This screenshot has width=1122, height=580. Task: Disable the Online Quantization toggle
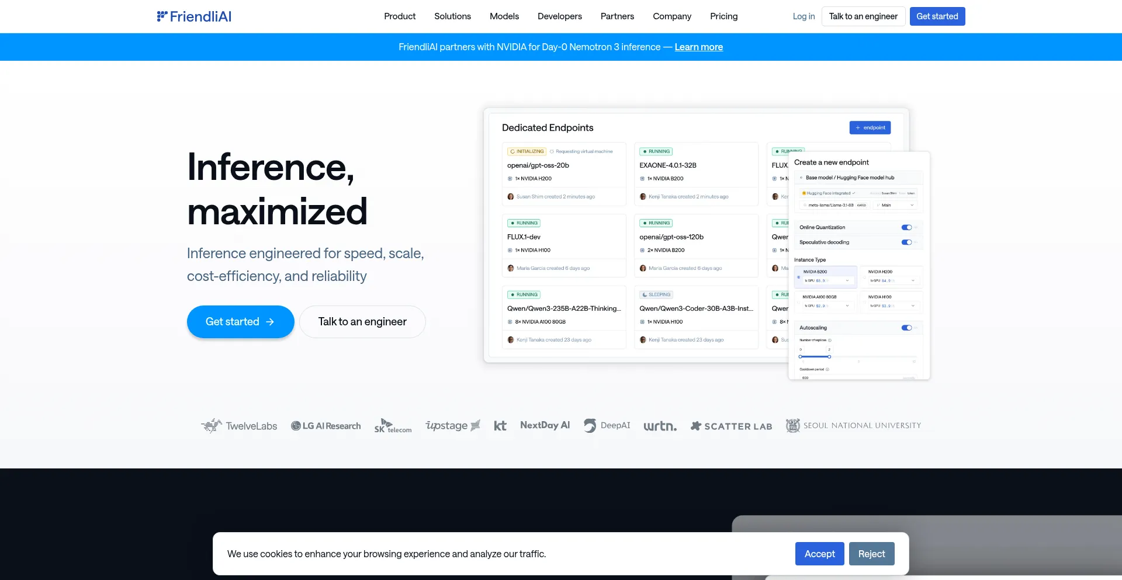tap(906, 227)
